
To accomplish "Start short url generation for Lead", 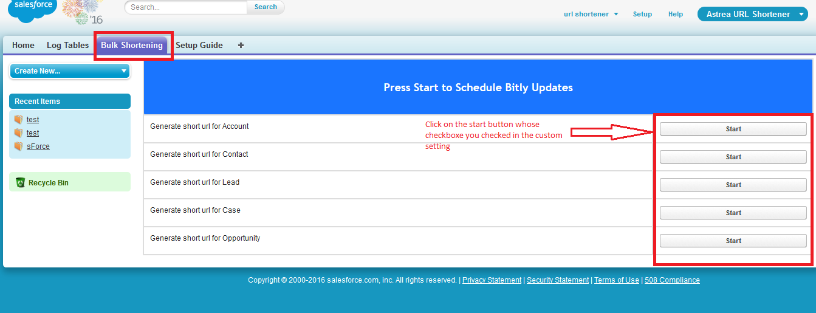I will pos(733,185).
